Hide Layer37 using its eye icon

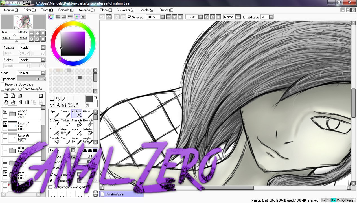tap(5, 123)
